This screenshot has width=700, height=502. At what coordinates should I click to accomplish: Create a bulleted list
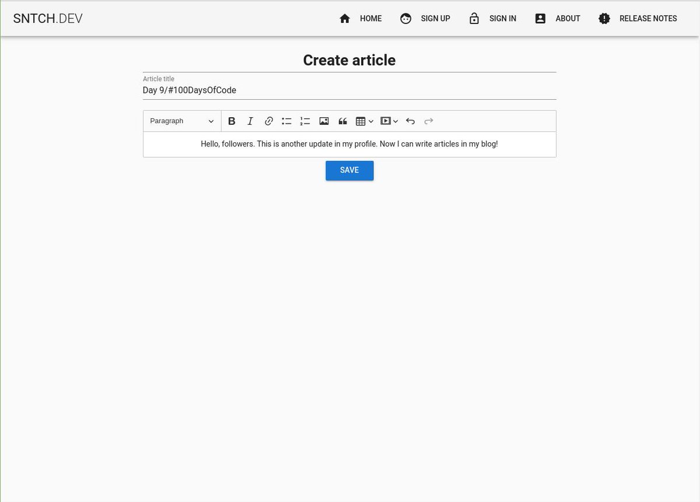[286, 121]
